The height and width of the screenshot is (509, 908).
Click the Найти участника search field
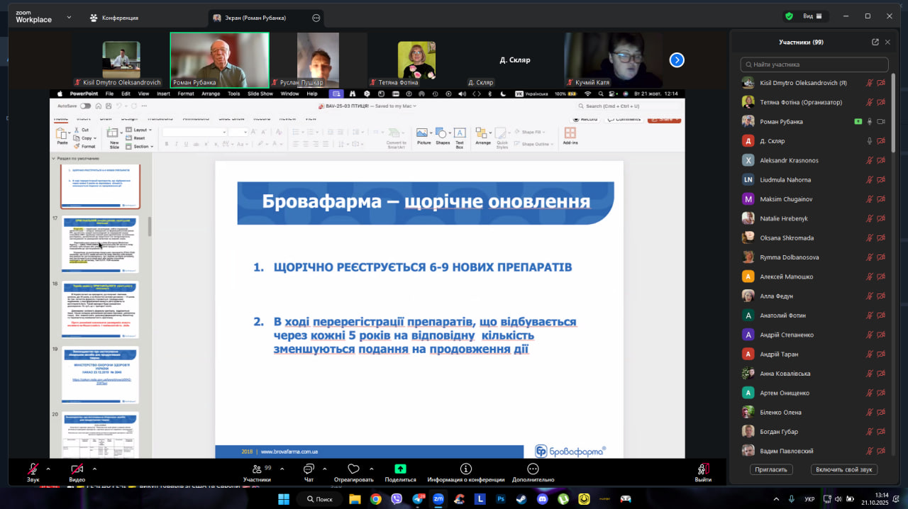[x=814, y=65]
